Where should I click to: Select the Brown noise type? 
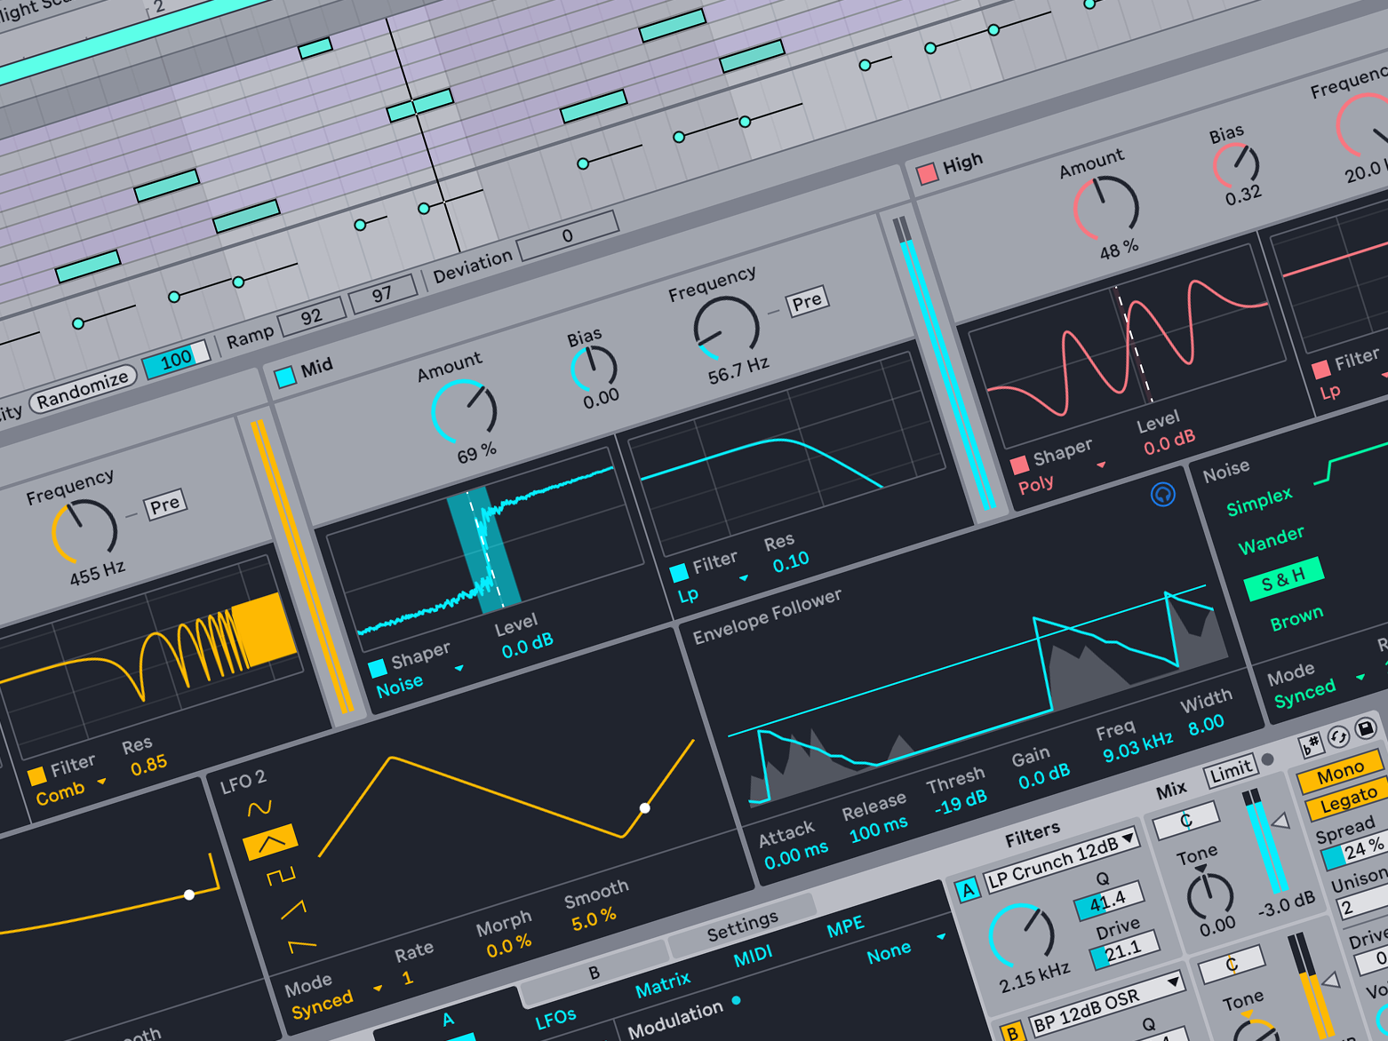tap(1296, 619)
